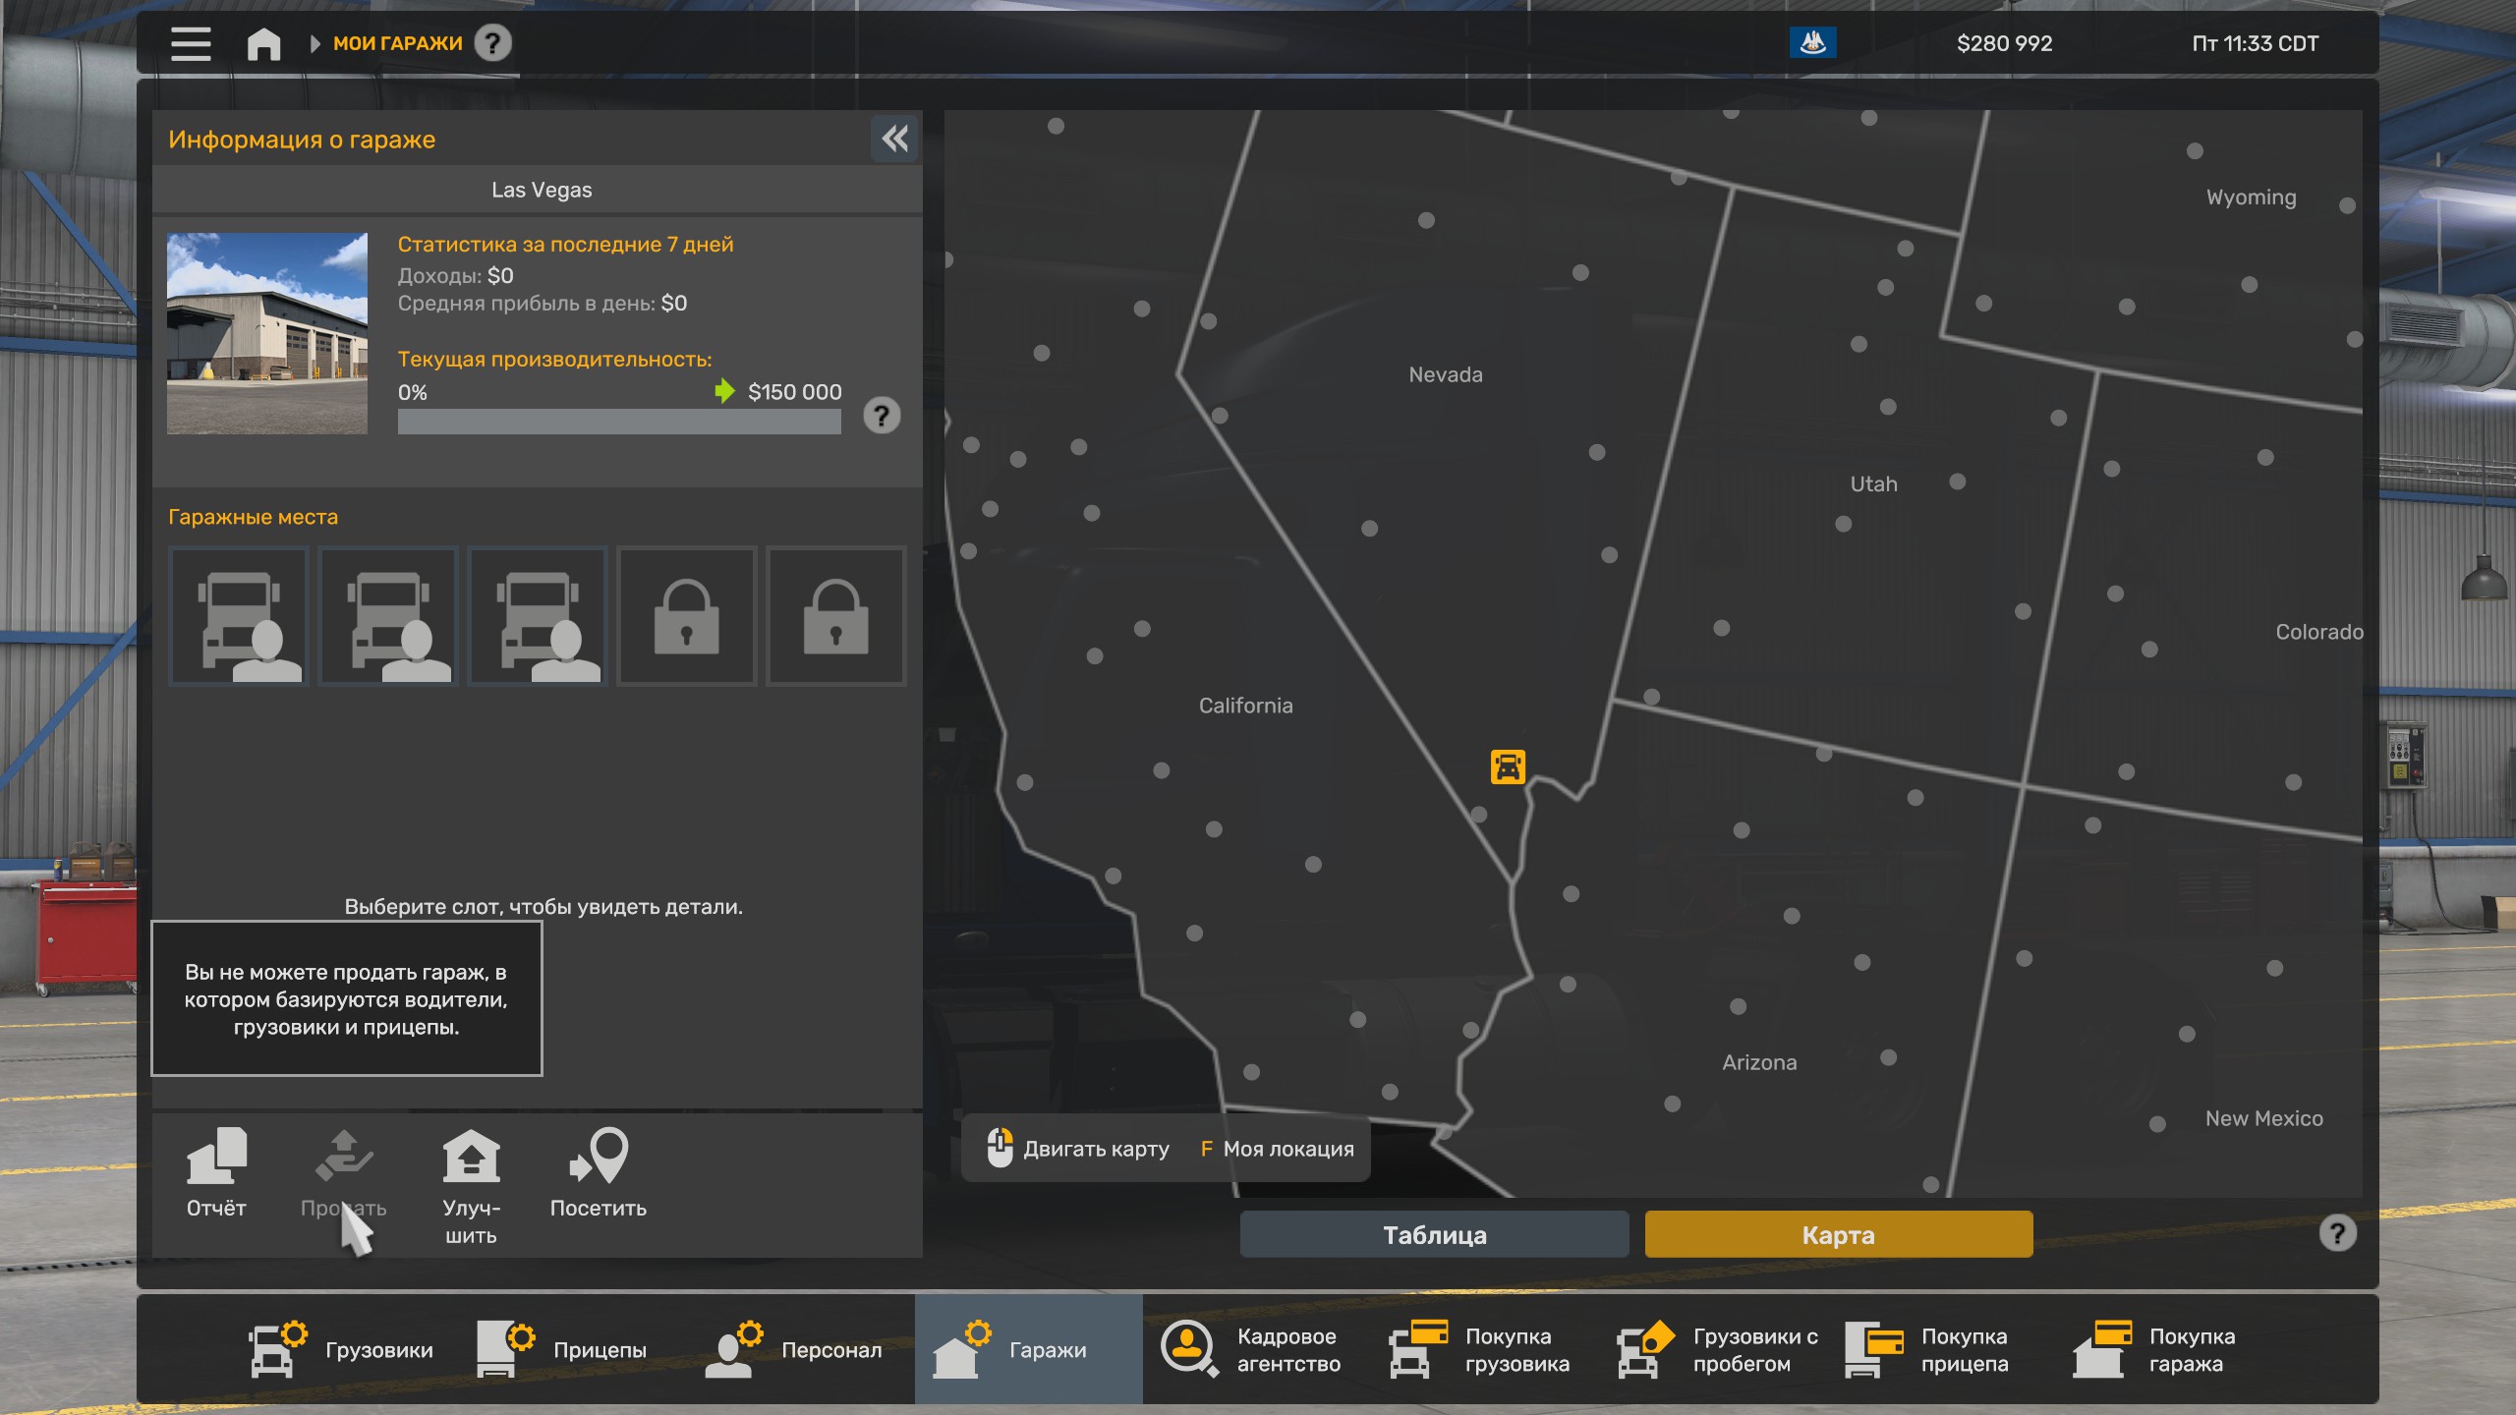Click help icon next to Мои гаражи
The image size is (2516, 1415).
(492, 43)
